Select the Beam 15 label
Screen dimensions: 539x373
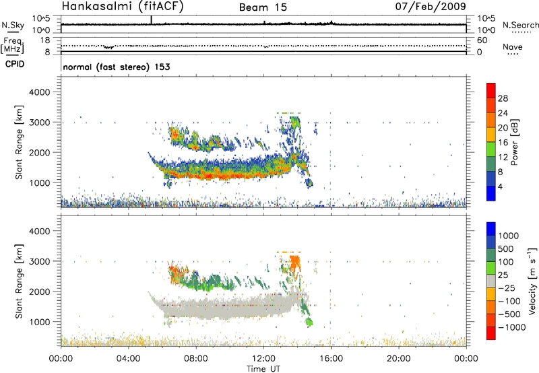263,7
